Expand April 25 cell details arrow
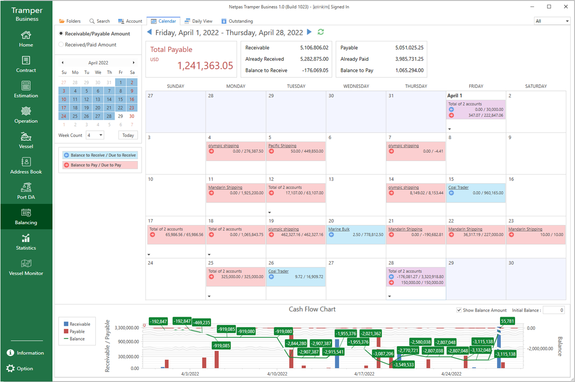The height and width of the screenshot is (382, 575). pos(209,296)
